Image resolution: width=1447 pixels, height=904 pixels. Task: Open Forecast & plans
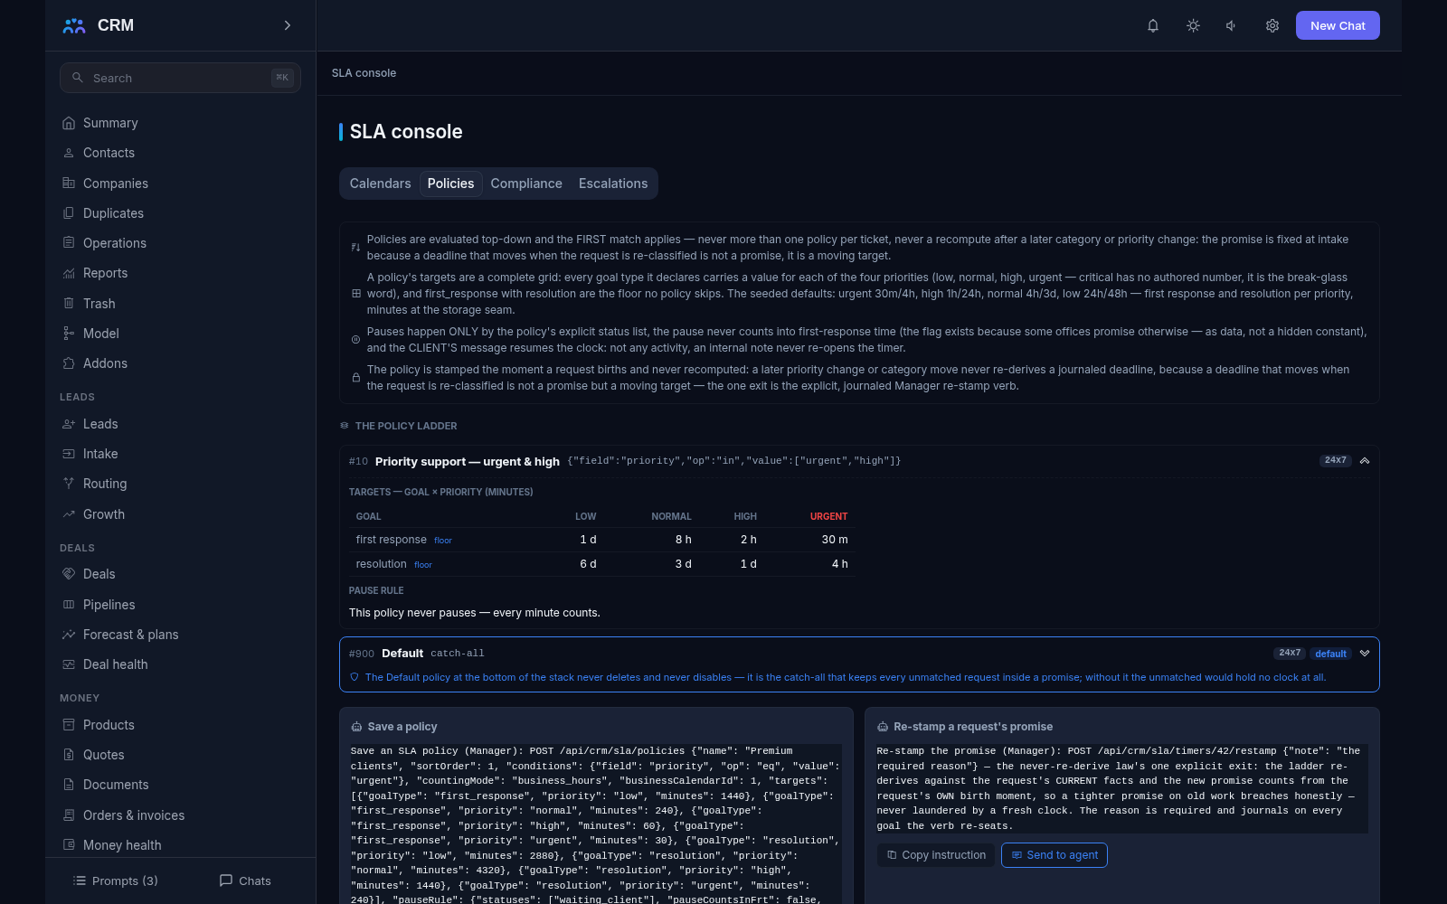[x=180, y=635]
